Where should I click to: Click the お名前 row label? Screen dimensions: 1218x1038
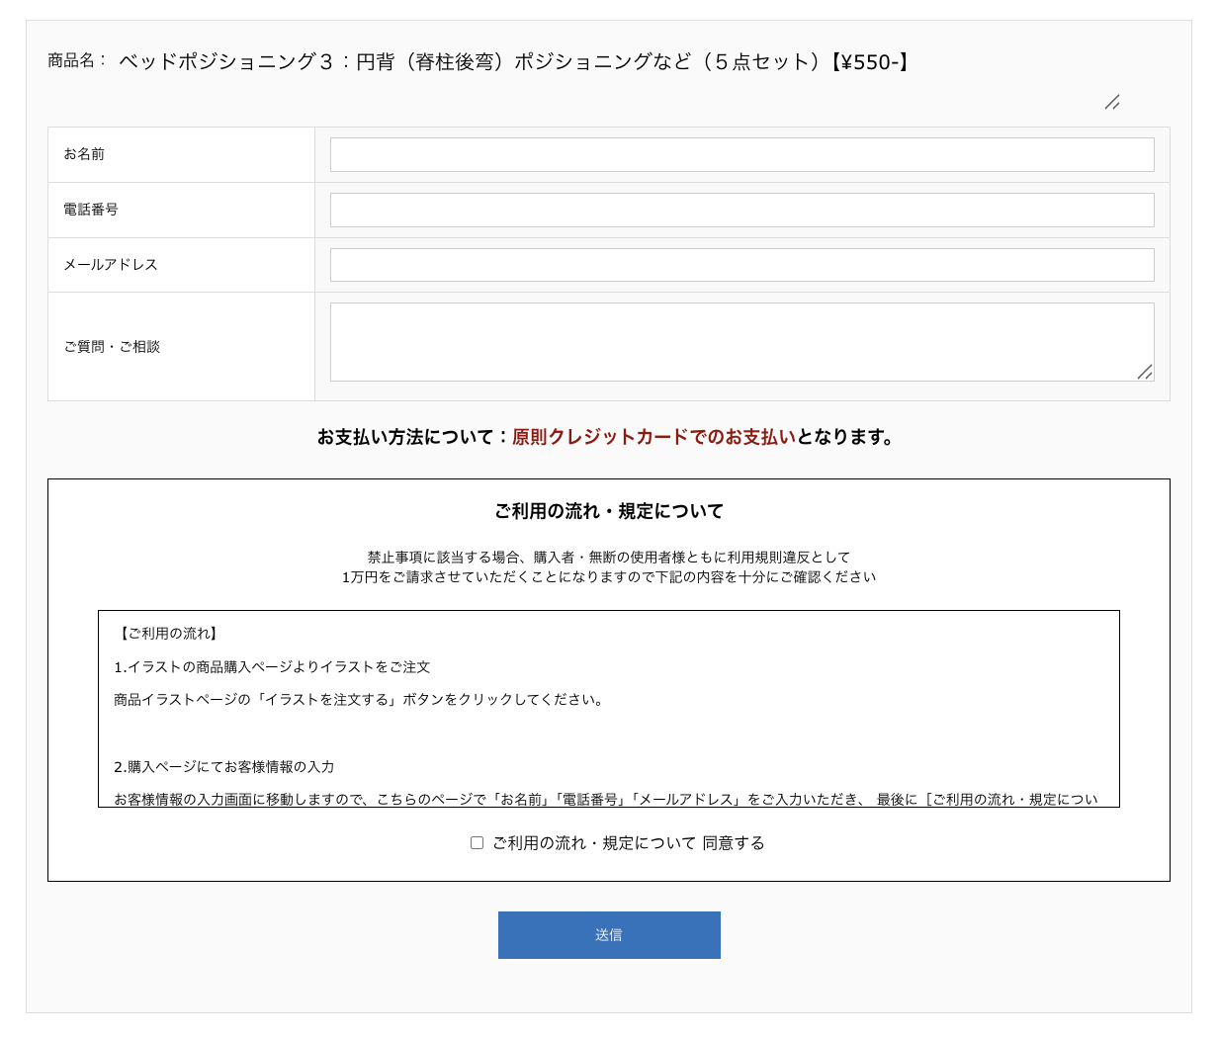click(84, 154)
